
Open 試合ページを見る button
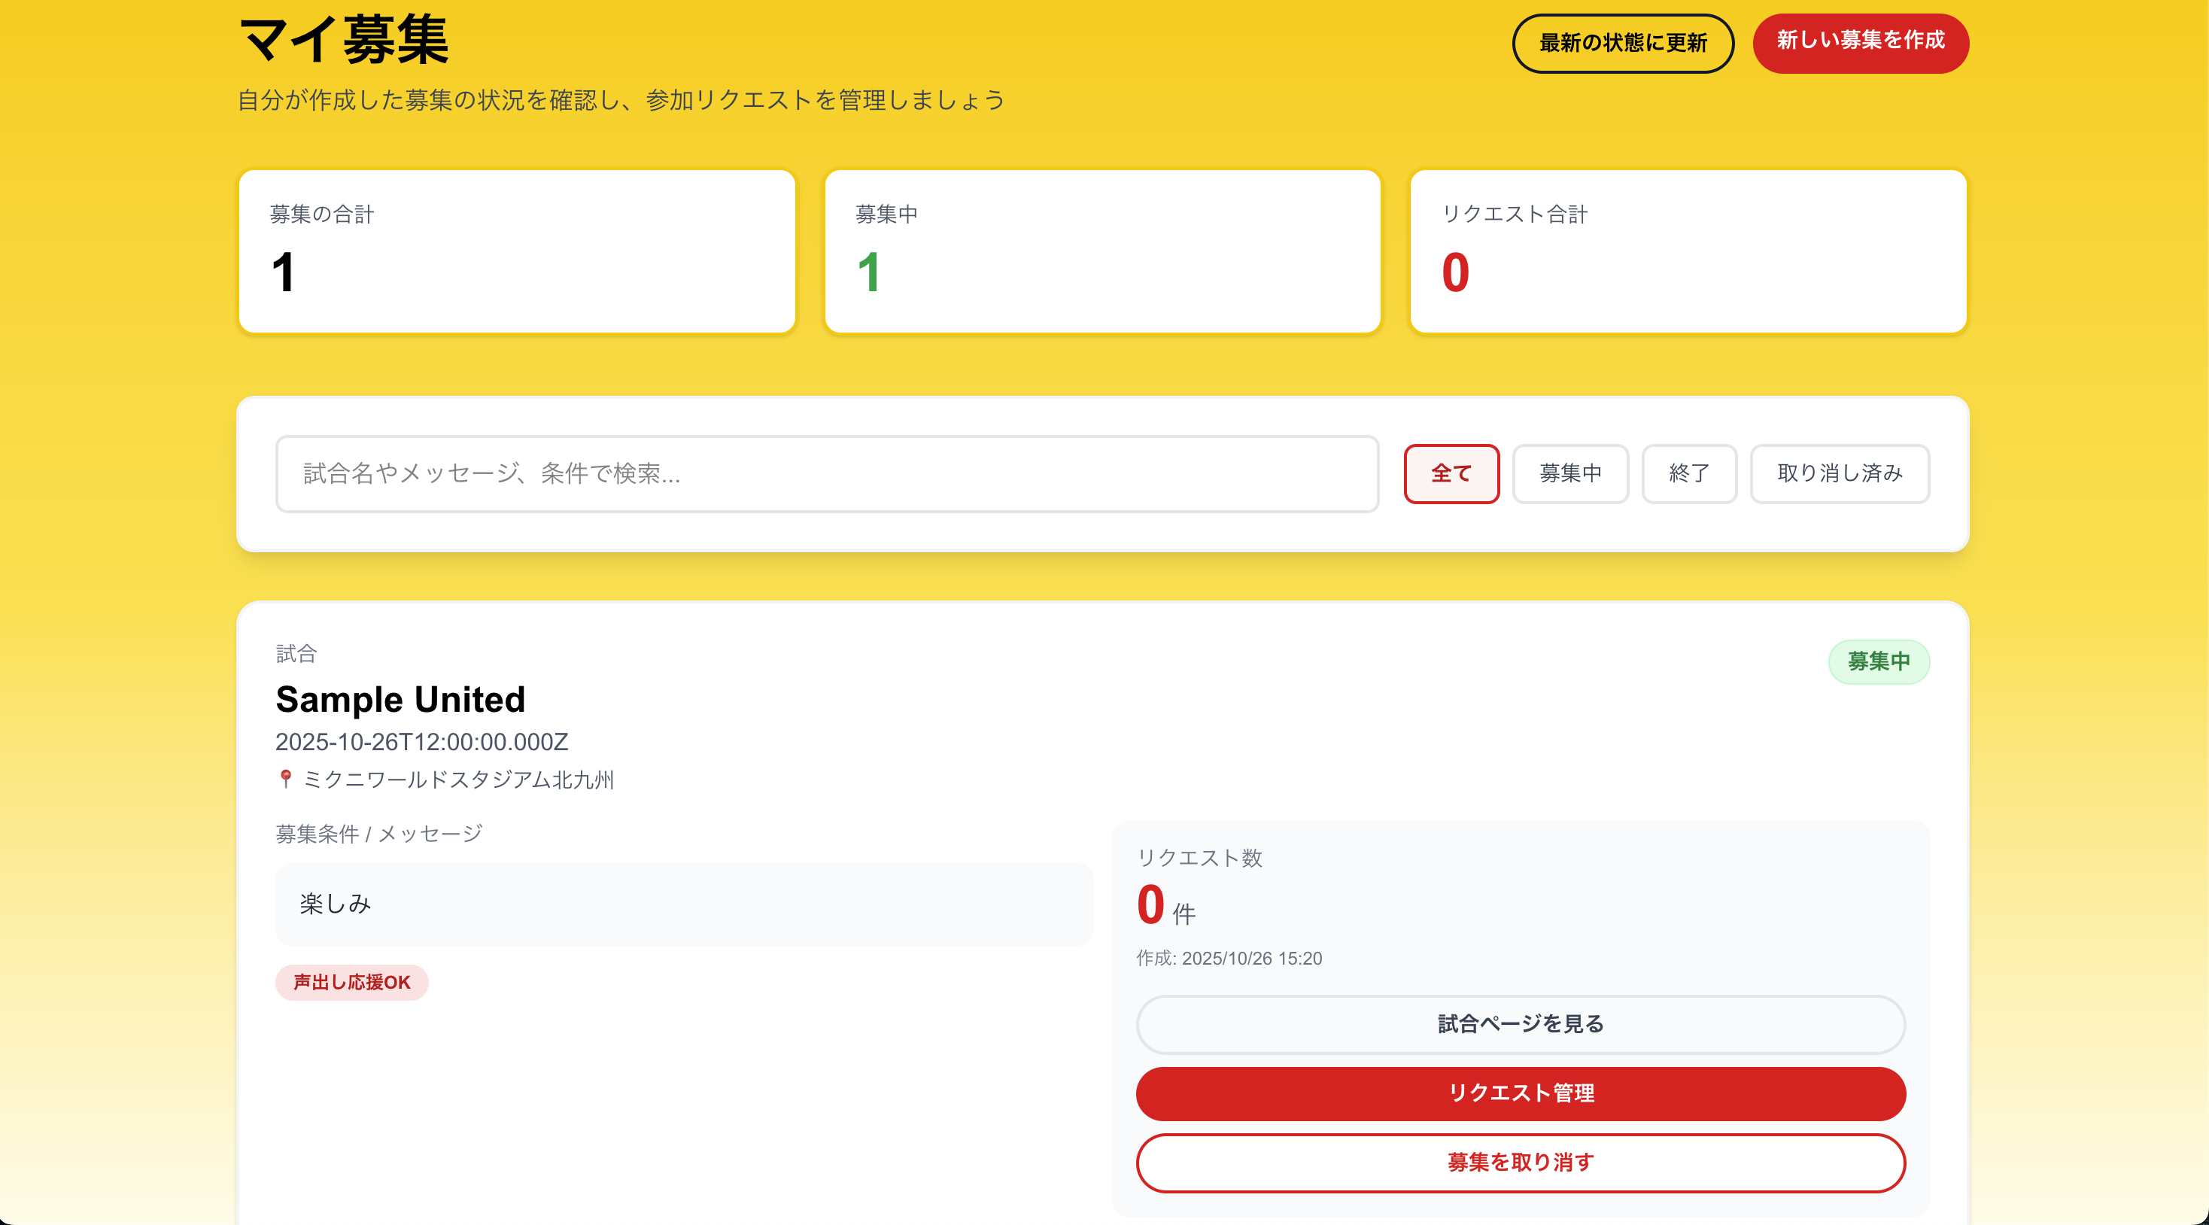point(1520,1024)
